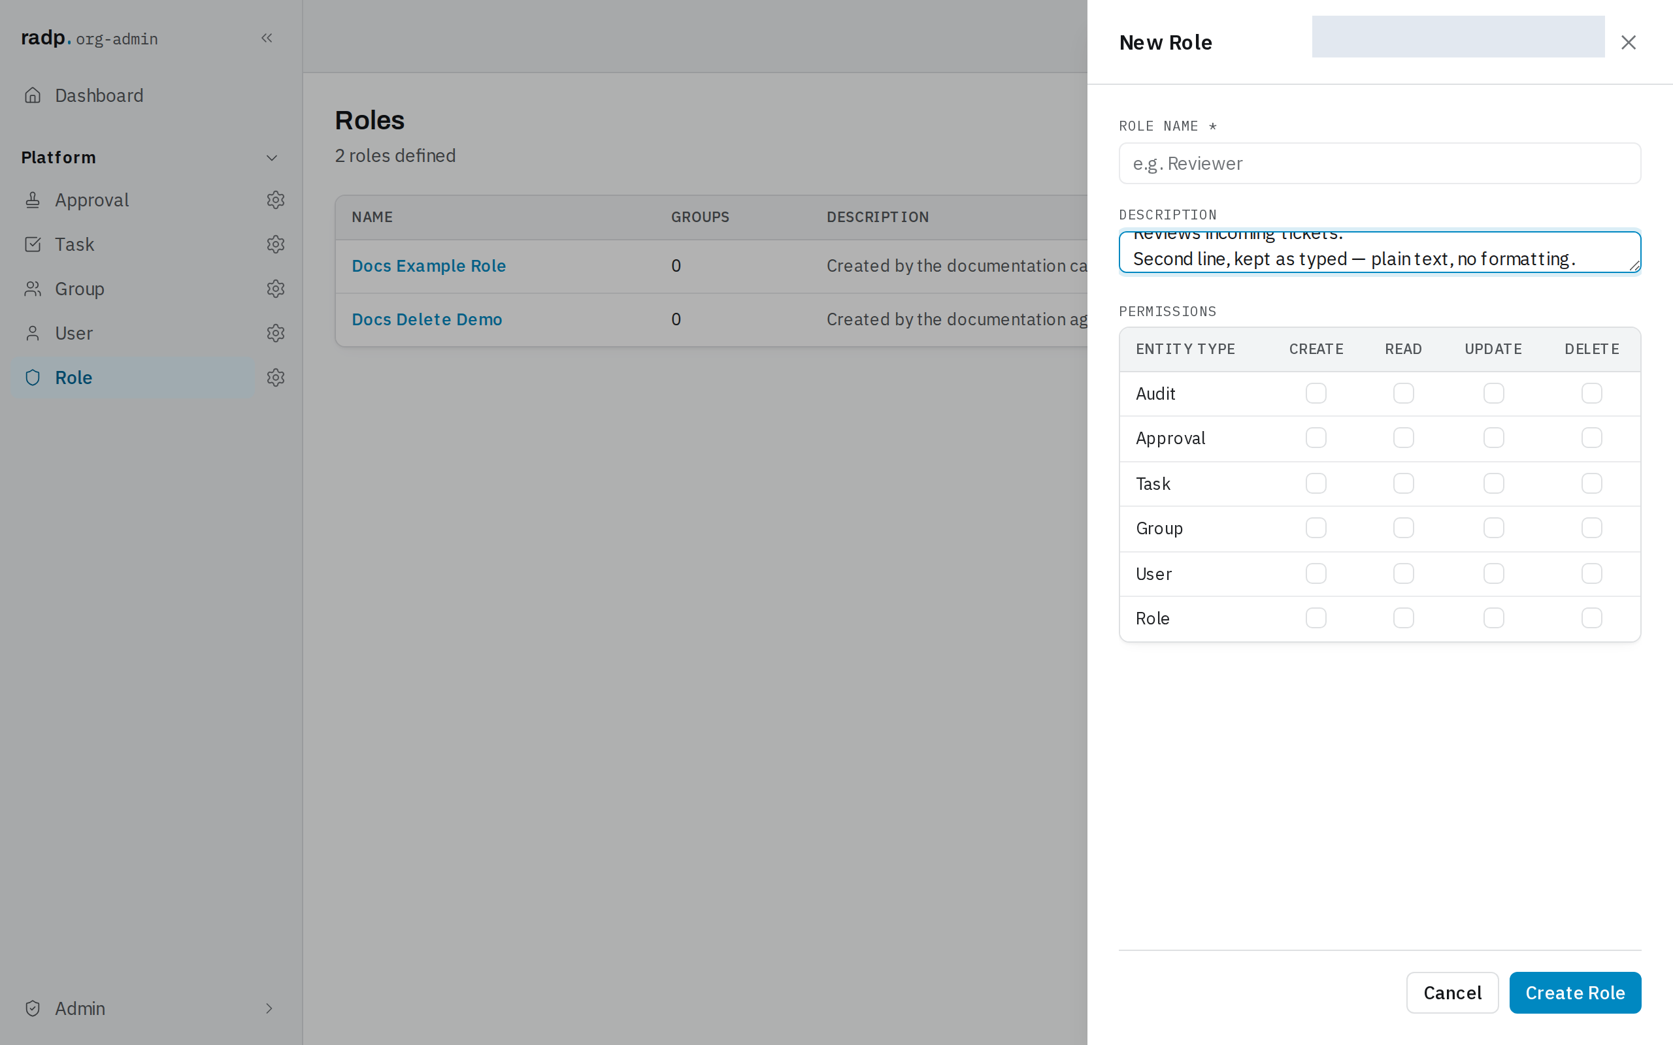Grant Delete permission on Group
Image resolution: width=1673 pixels, height=1045 pixels.
point(1591,528)
